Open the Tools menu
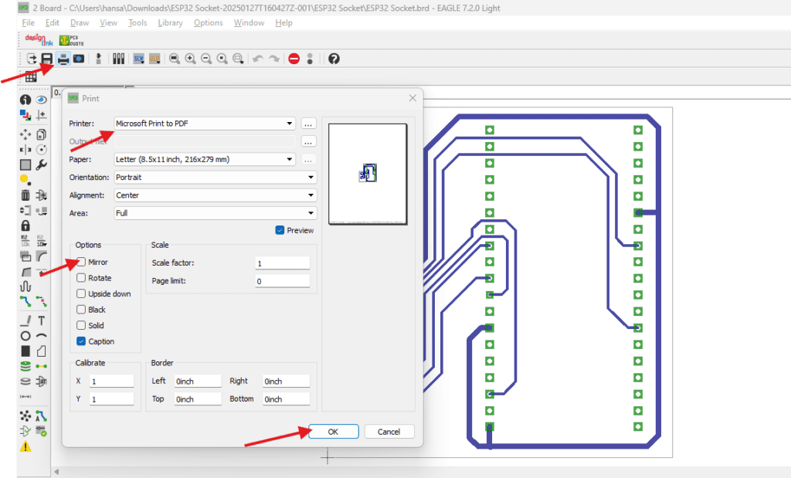This screenshot has height=478, width=791. pos(137,23)
